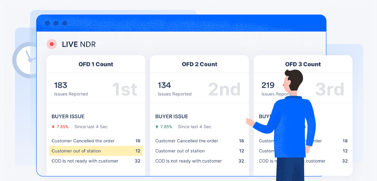Viewport: 377px width, 181px height.
Task: Click the green up arrow 7.85% indicator
Action: (x=164, y=127)
